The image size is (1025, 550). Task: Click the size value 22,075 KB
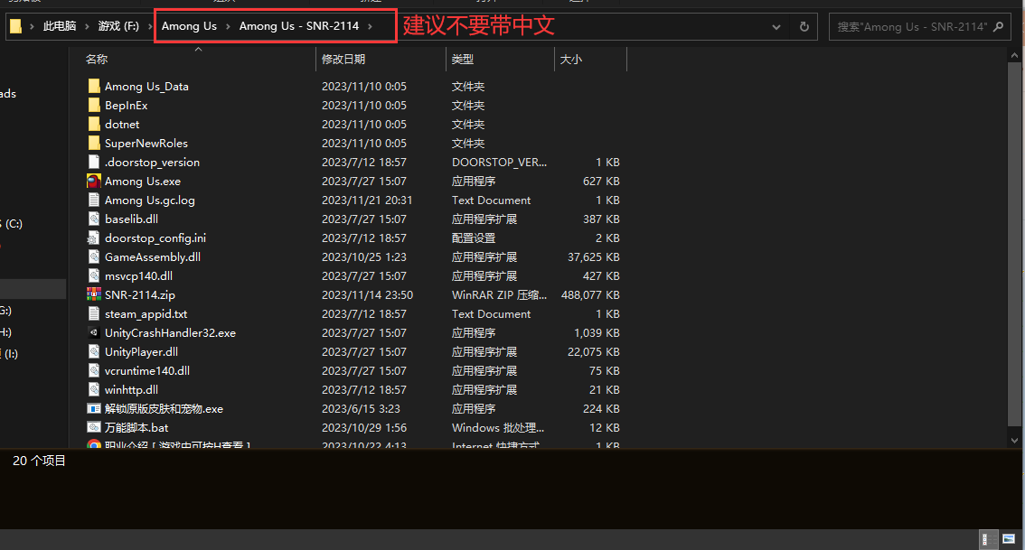coord(594,351)
